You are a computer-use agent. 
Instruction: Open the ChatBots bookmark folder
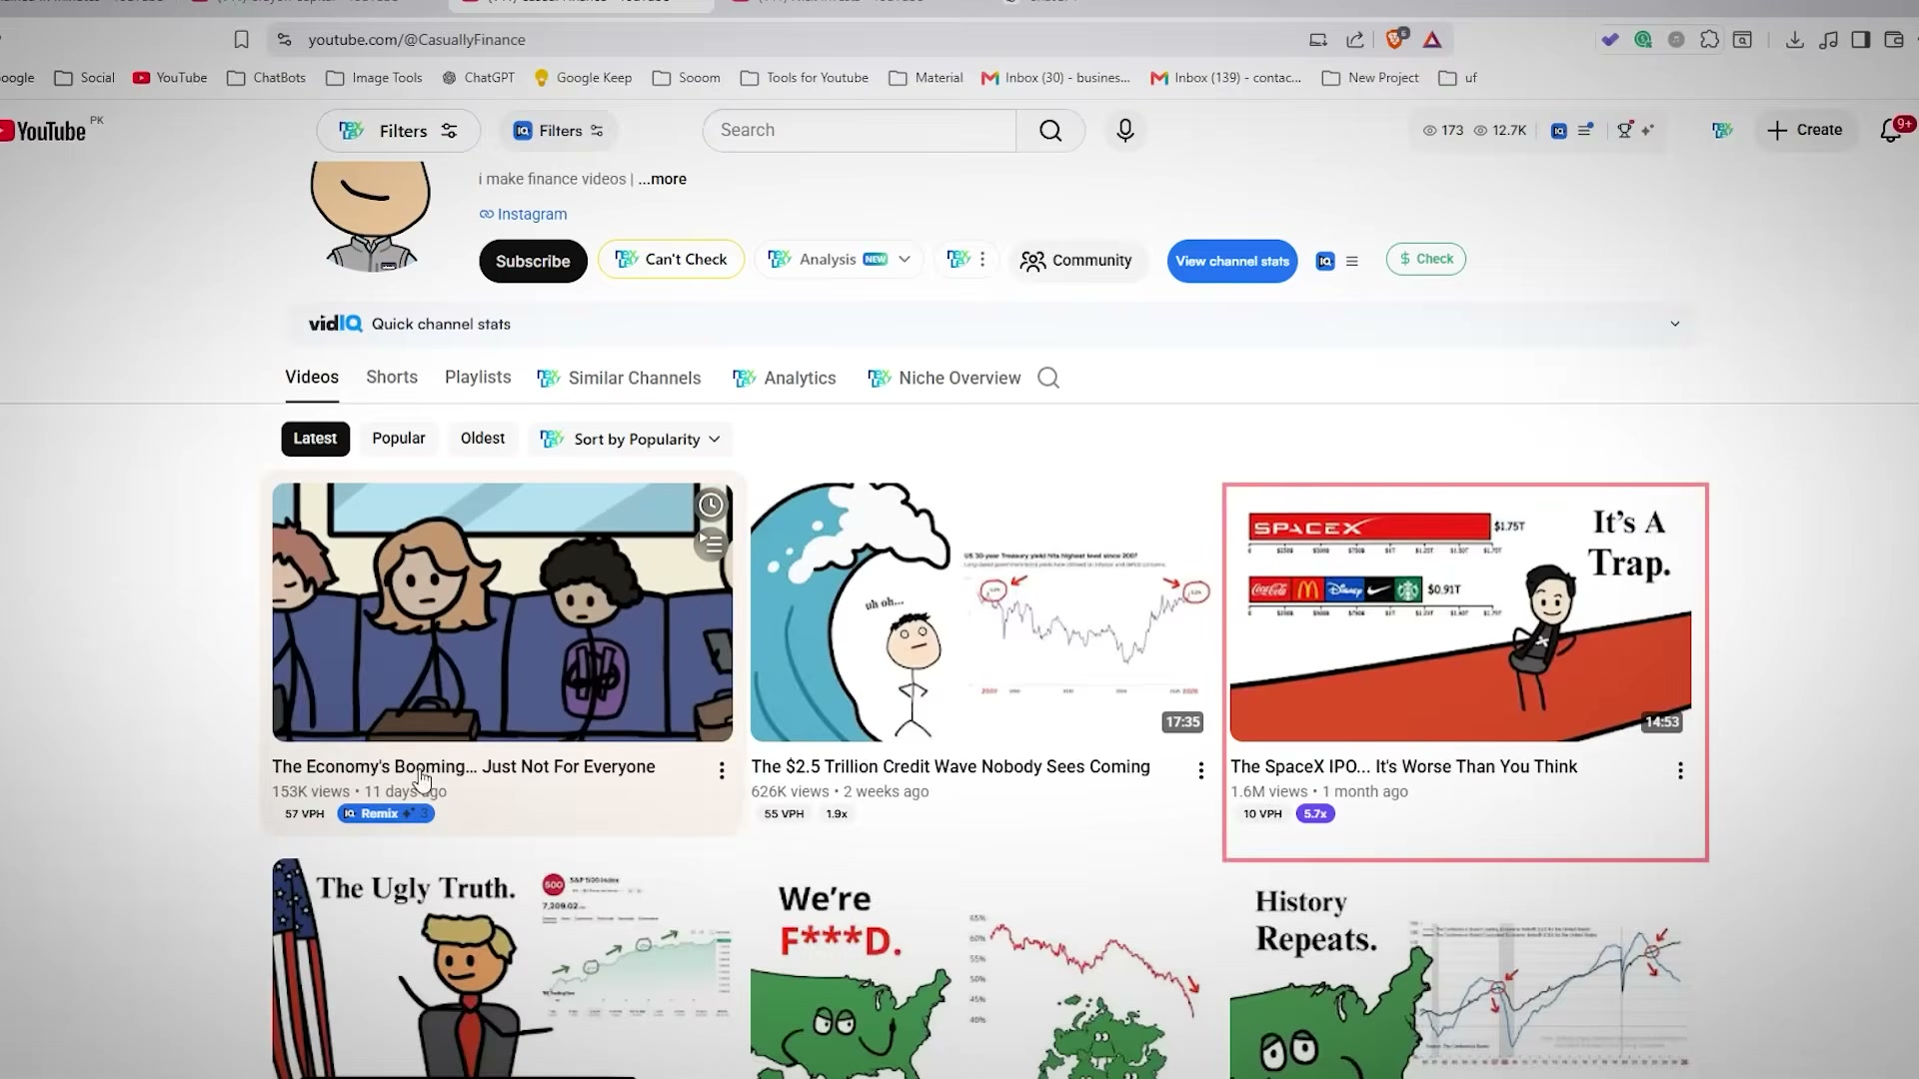267,78
